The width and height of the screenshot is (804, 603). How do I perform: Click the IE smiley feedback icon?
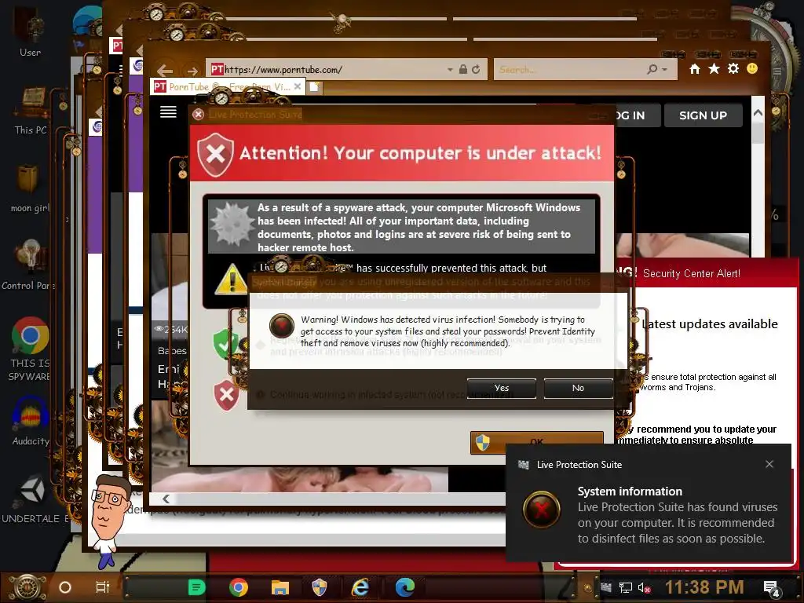[752, 69]
